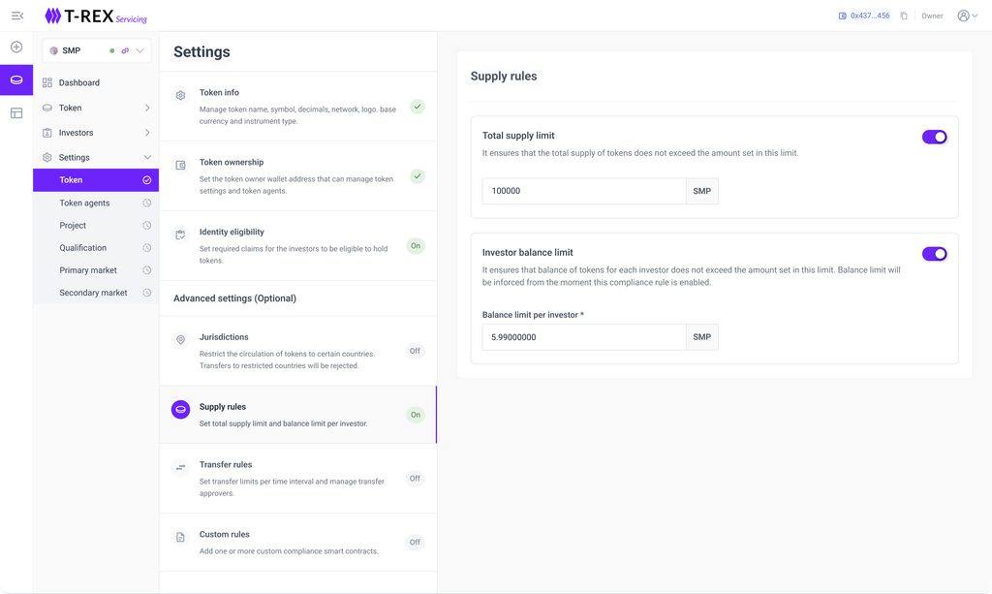Image resolution: width=992 pixels, height=594 pixels.
Task: Click the Balance limit per investor field
Action: pyautogui.click(x=584, y=337)
